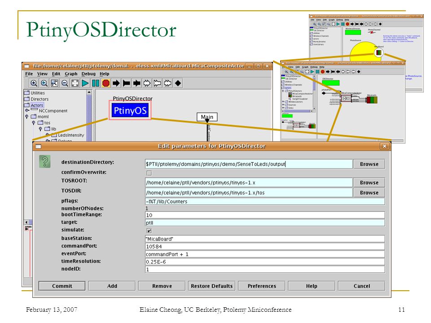The height and width of the screenshot is (323, 431).
Task: Add a new relation with the black diamond icon
Action: [x=178, y=83]
